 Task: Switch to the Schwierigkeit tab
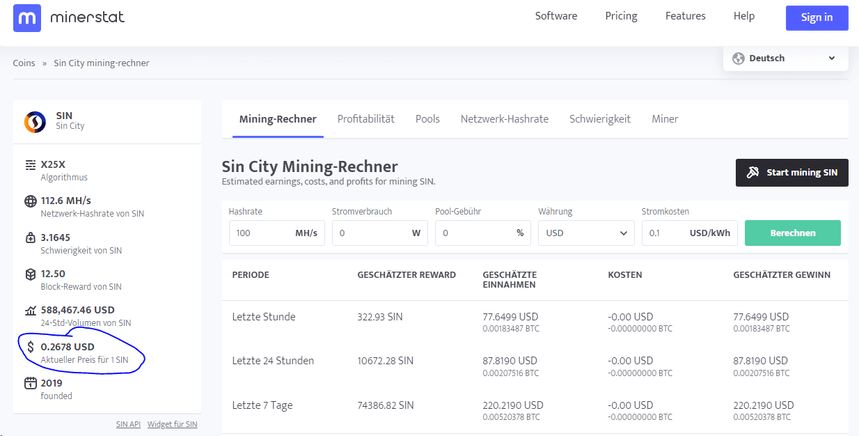(x=600, y=119)
